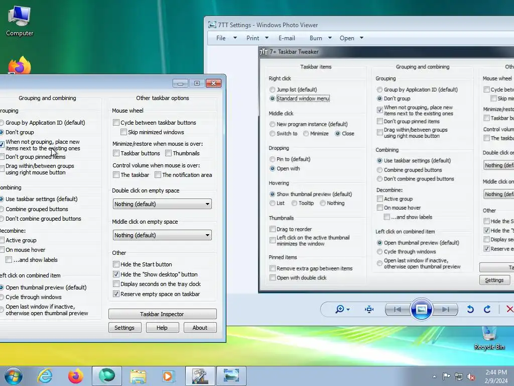
Task: Maximize the 7+ Taskbar Tweaker window
Action: 197,83
